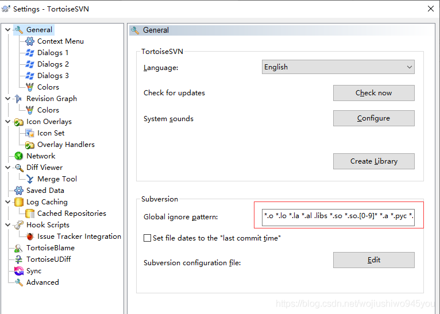Click the Global ignore pattern field
Screen dimensions: 440x314
[338, 218]
